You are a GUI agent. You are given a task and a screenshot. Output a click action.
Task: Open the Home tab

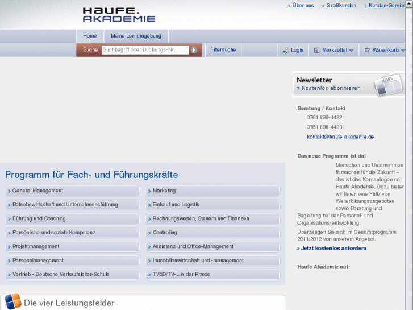(x=90, y=36)
